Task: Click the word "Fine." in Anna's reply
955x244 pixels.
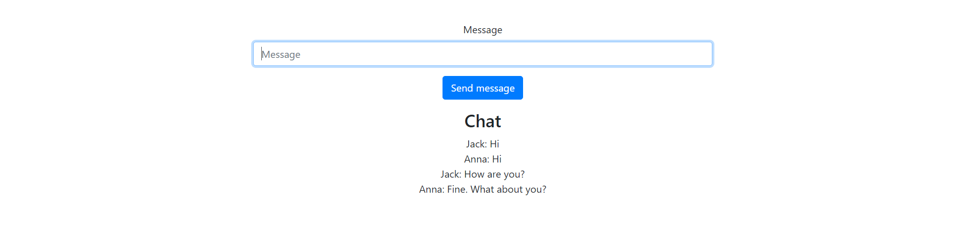Action: [457, 189]
